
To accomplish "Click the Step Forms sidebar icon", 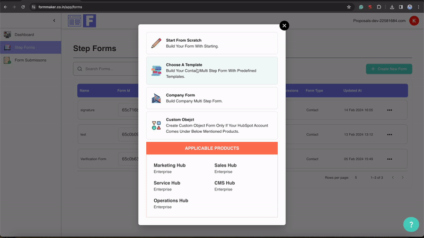I will point(7,47).
